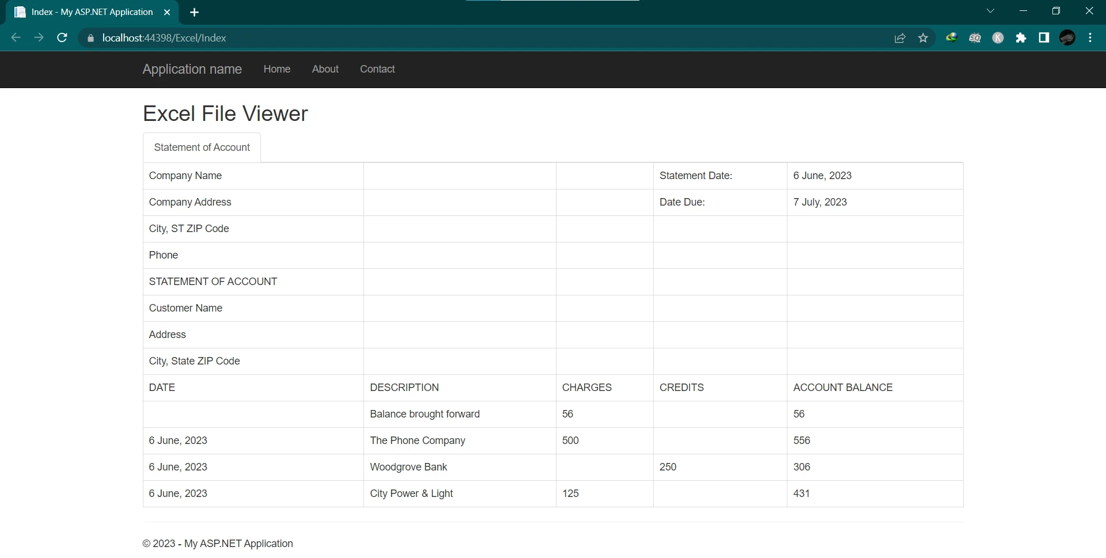Click the browser forward arrow
The width and height of the screenshot is (1106, 558).
click(x=39, y=38)
